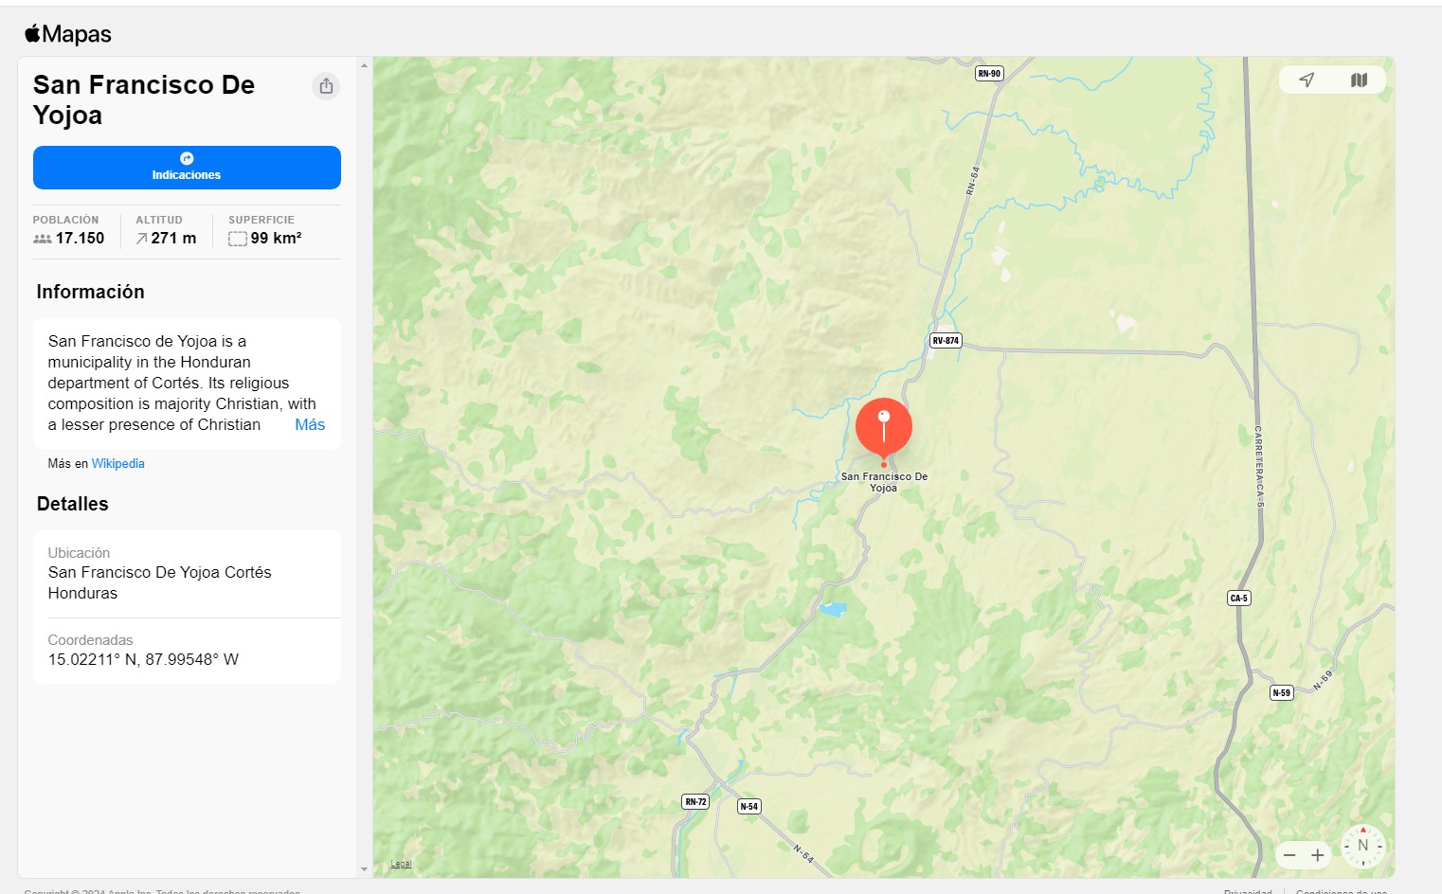Click the sidebar scroll down arrow
This screenshot has height=894, width=1442.
pos(364,869)
